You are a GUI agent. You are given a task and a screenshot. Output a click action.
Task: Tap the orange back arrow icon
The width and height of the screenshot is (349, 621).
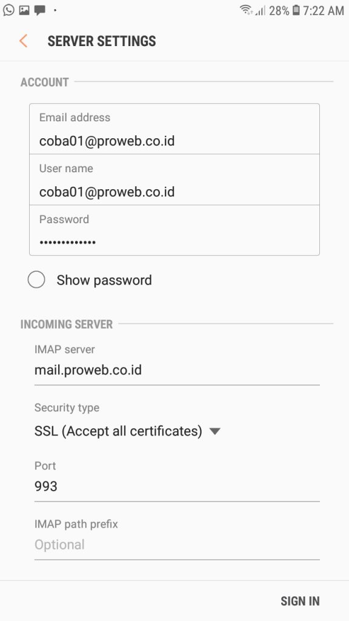(x=24, y=41)
